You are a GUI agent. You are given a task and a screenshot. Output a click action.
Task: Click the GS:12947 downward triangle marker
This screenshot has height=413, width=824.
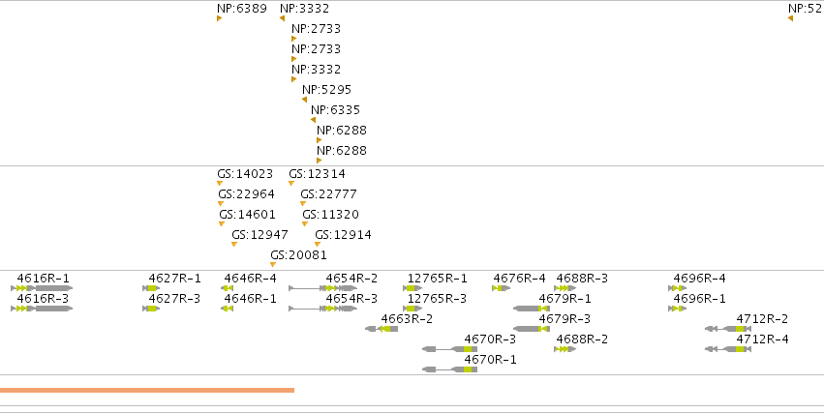click(x=234, y=245)
